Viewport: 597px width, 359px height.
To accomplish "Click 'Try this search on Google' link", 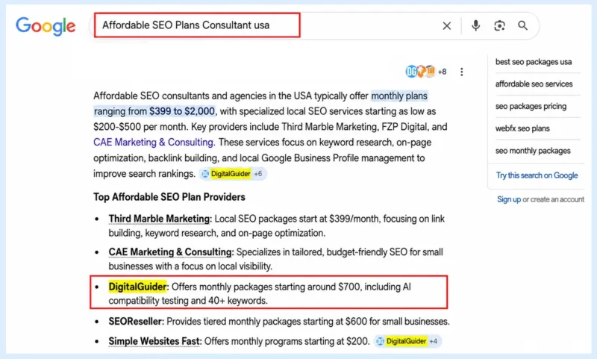I will (537, 175).
